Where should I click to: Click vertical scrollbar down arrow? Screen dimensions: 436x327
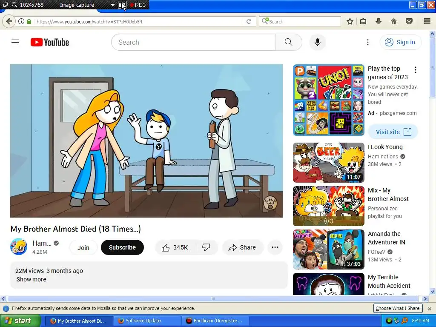[432, 292]
